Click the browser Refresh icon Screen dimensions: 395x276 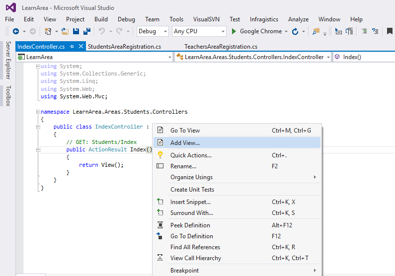295,31
